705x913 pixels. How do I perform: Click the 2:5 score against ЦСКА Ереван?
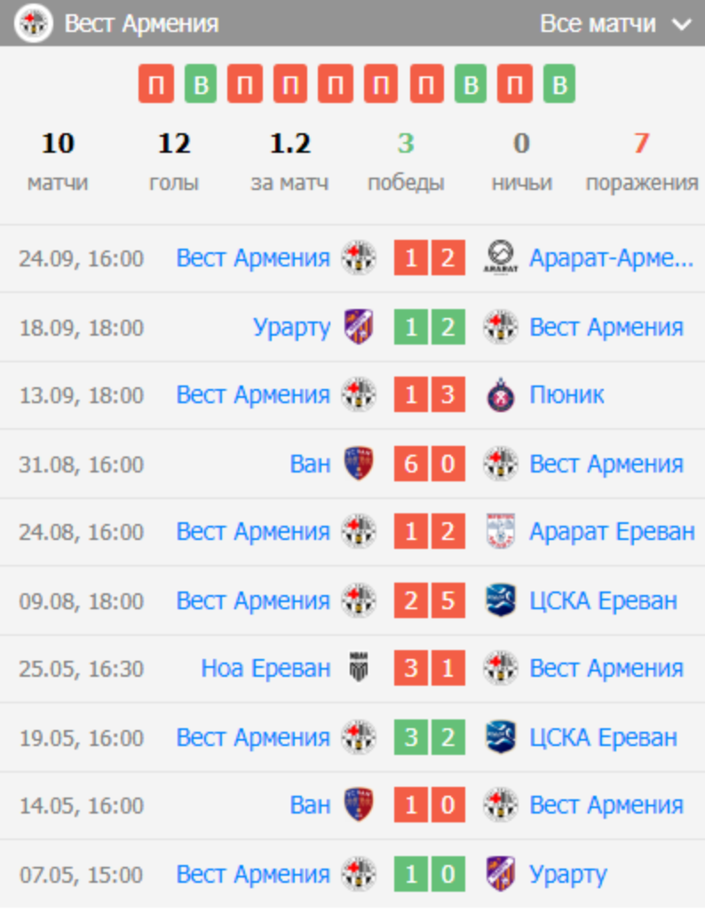pos(430,601)
